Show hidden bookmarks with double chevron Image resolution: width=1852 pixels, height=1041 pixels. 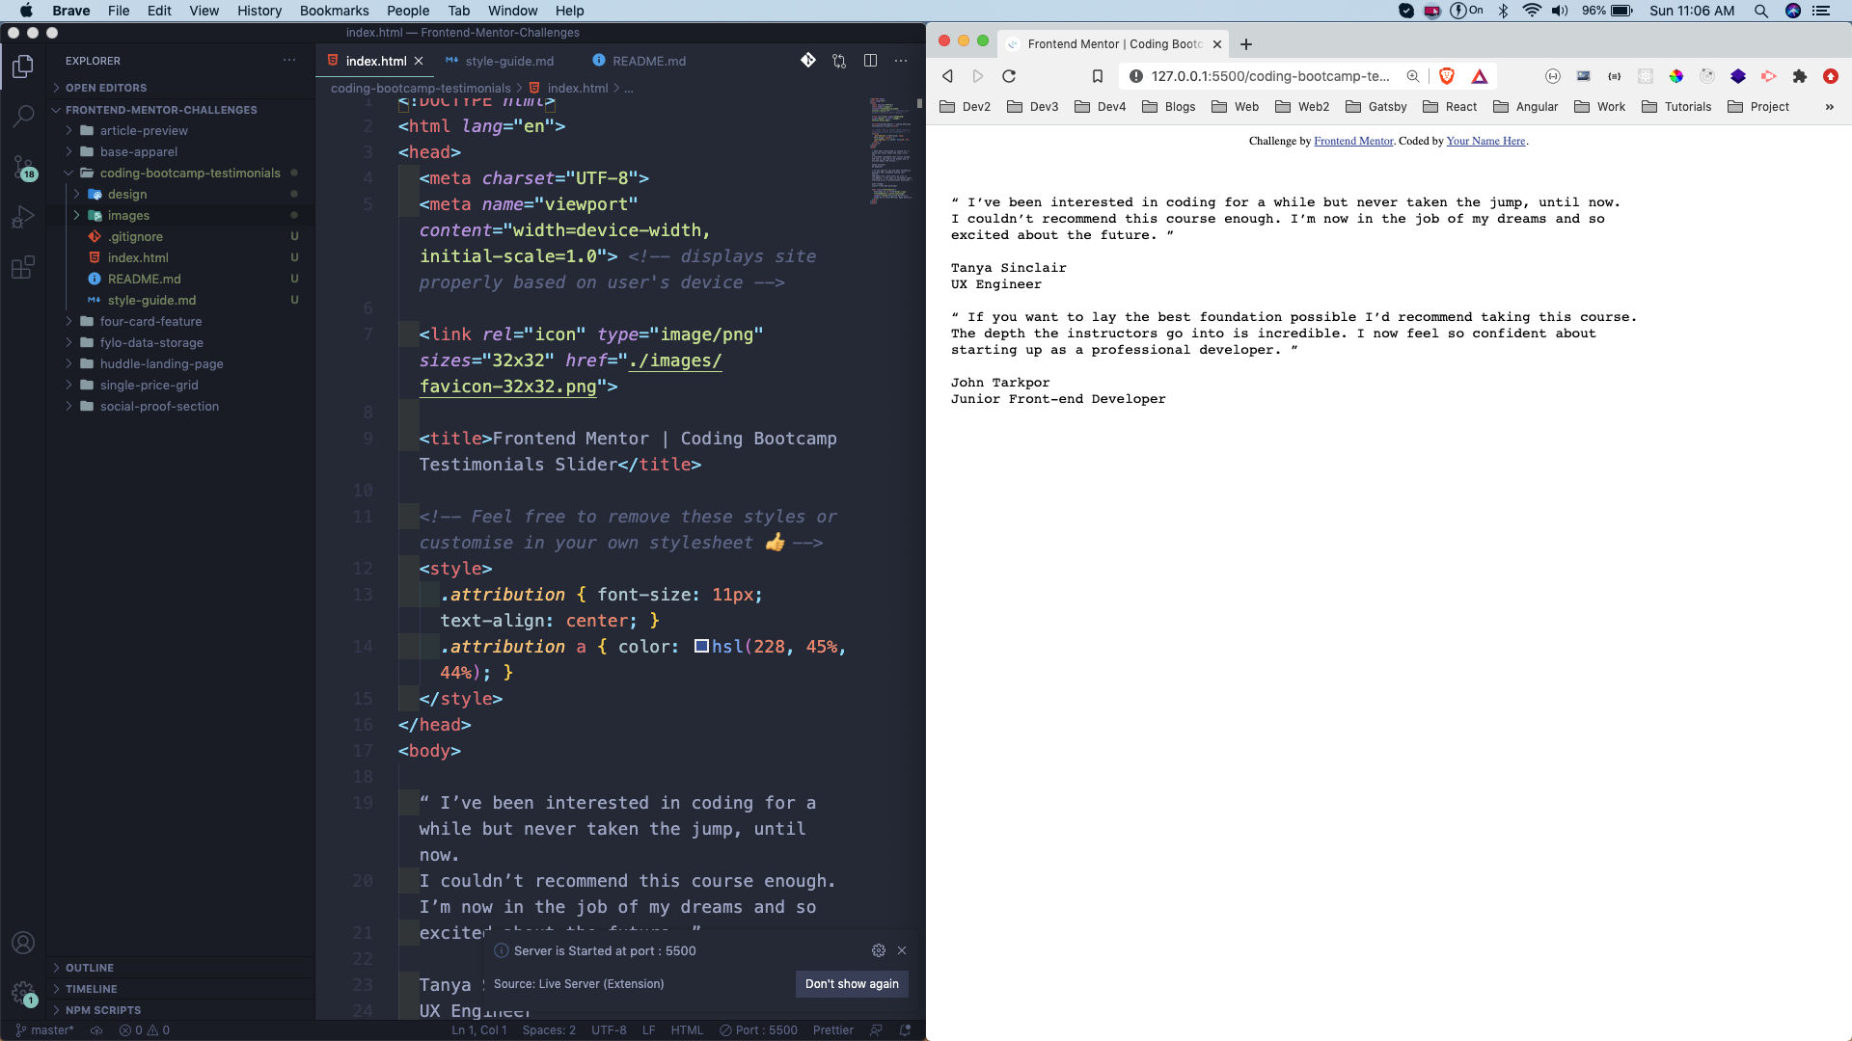pyautogui.click(x=1830, y=107)
